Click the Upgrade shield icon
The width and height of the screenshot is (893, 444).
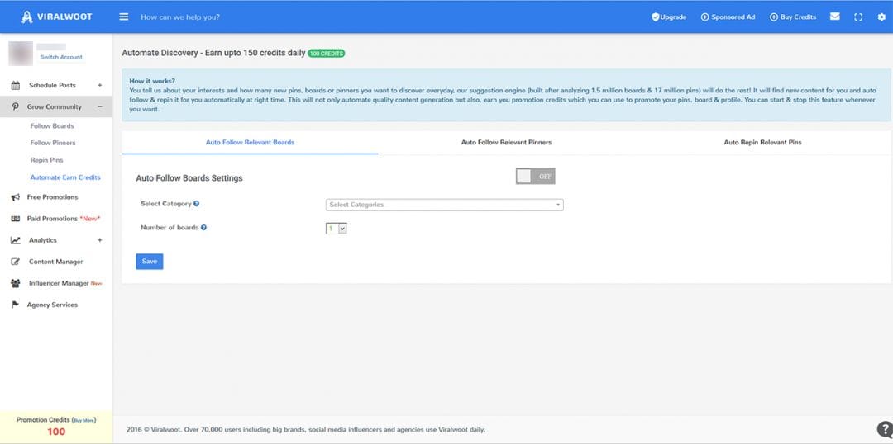click(x=656, y=17)
